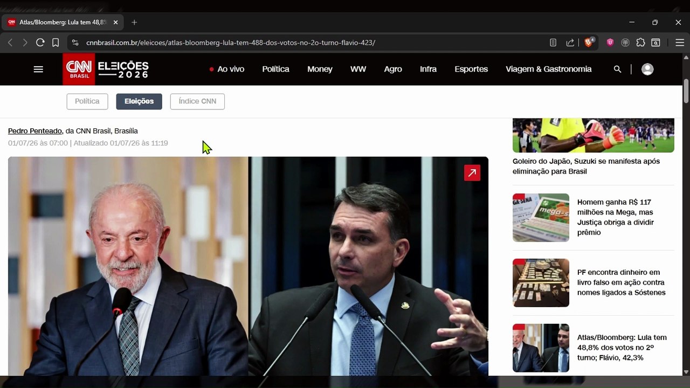
Task: Open the sidebar search panel icon
Action: (656, 43)
